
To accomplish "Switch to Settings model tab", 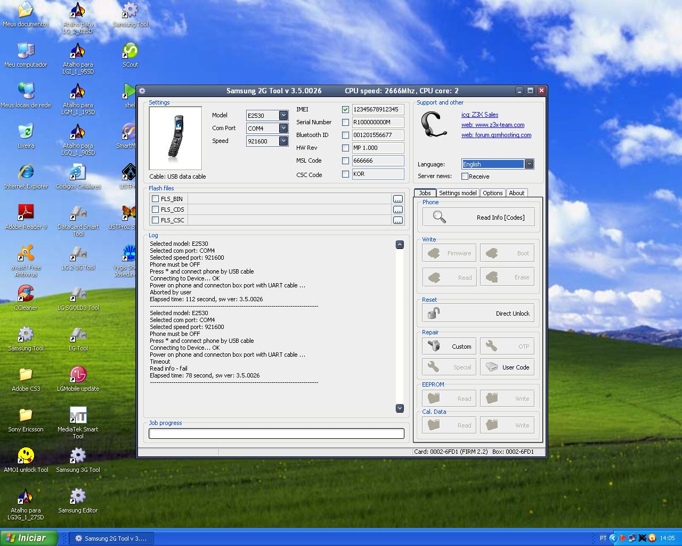I will point(458,193).
